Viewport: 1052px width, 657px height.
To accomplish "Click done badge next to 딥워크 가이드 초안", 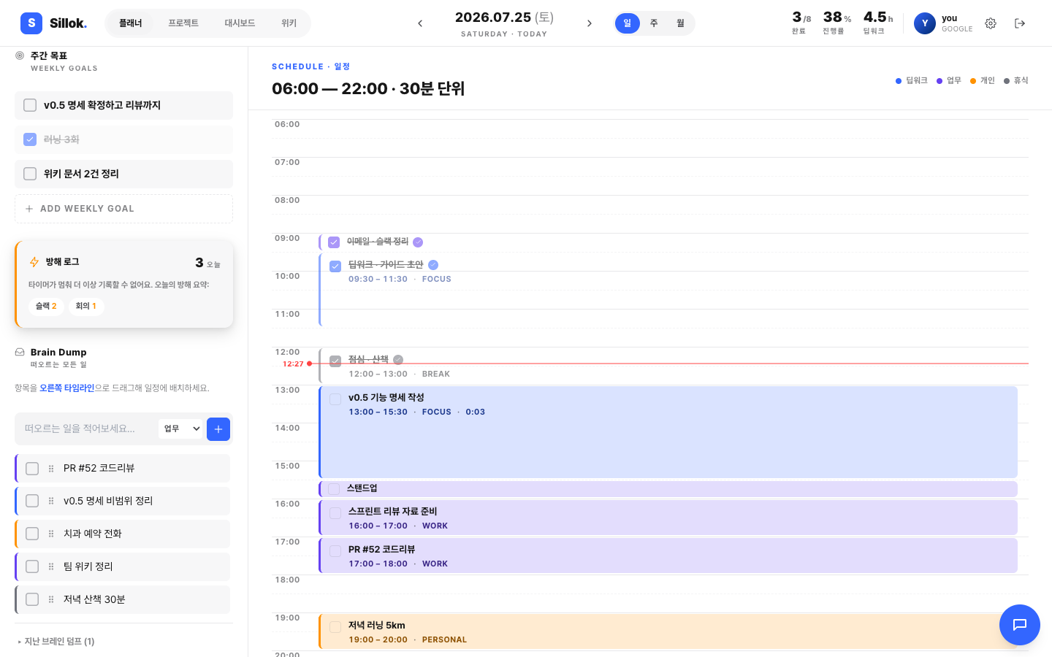I will click(x=433, y=265).
